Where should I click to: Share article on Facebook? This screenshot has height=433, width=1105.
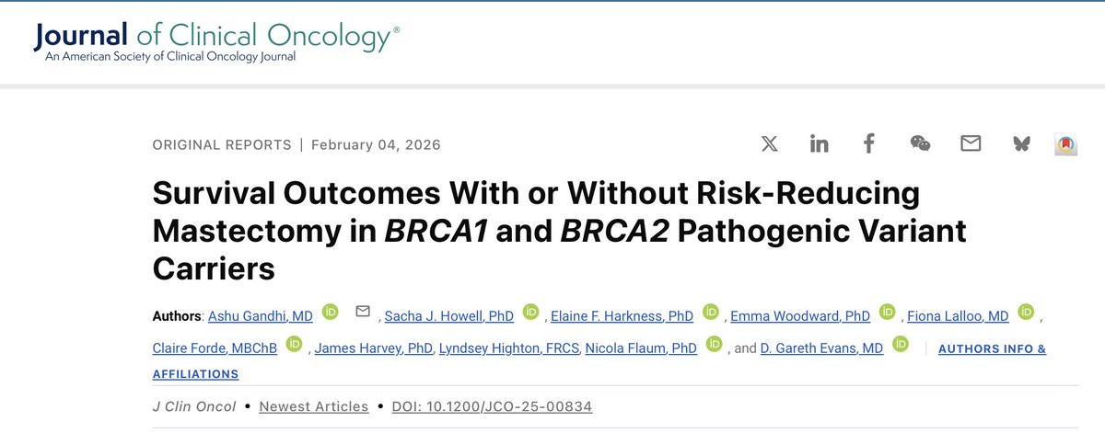tap(868, 143)
